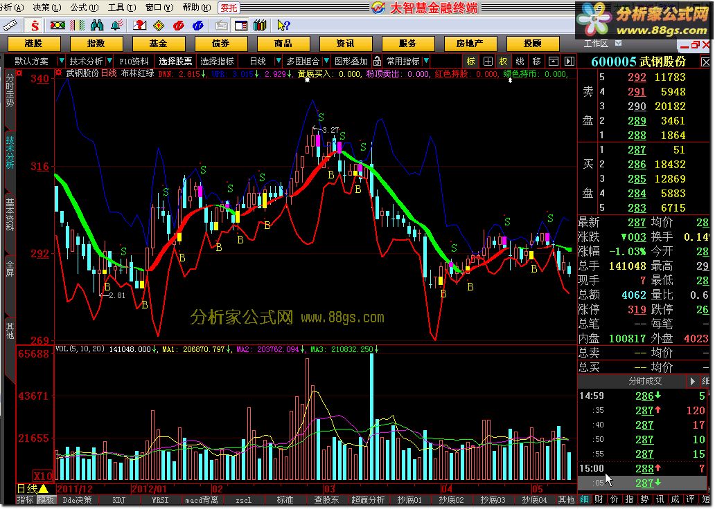Open the 基本资料 side tab
This screenshot has height=509, width=715.
click(10, 214)
